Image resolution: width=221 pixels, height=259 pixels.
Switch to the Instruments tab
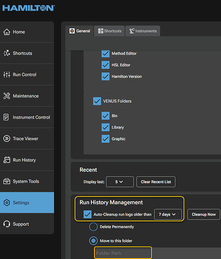143,31
